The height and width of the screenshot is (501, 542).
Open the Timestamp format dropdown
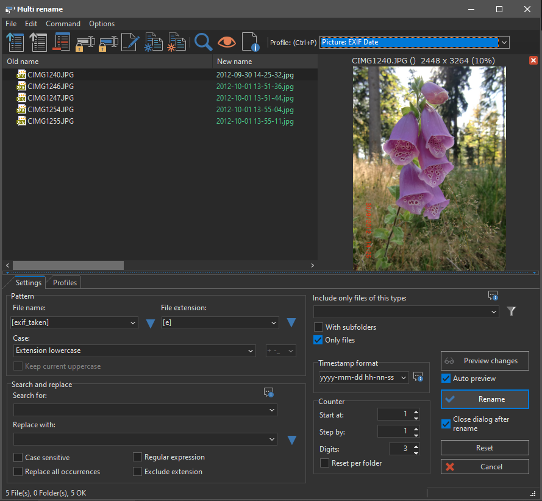pos(403,378)
